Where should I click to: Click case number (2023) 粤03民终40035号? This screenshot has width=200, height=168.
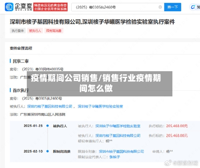pyautogui.click(x=43, y=69)
